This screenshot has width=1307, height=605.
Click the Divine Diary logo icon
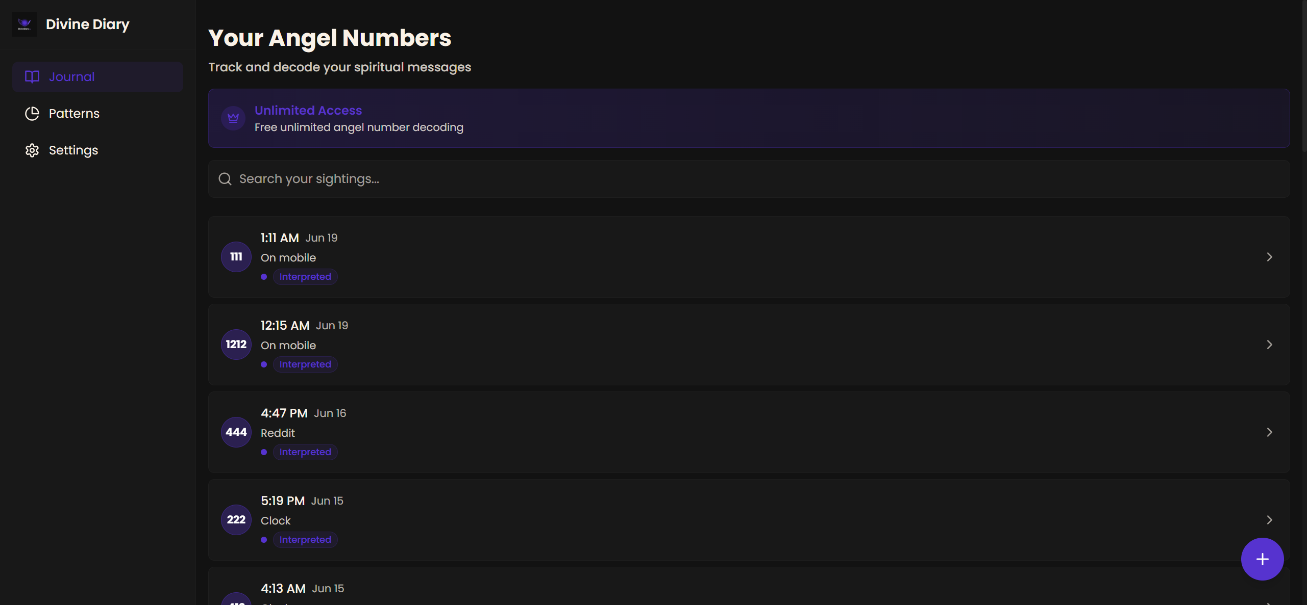pyautogui.click(x=24, y=24)
